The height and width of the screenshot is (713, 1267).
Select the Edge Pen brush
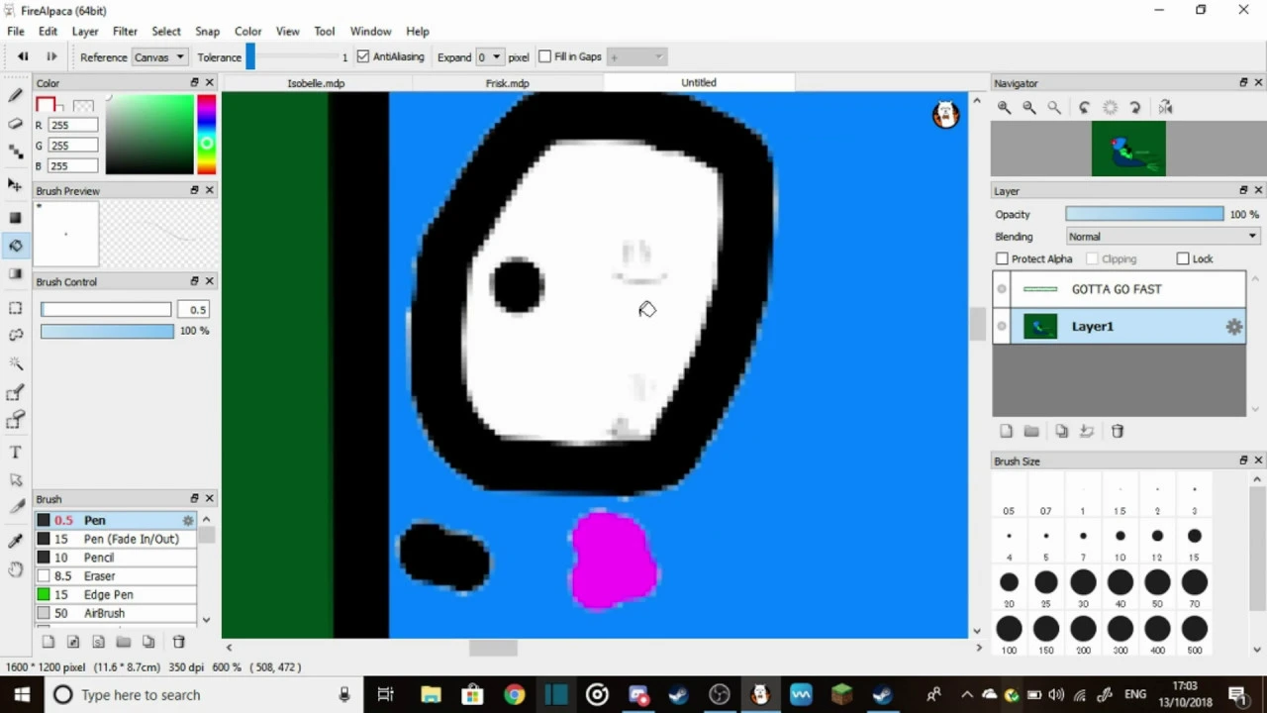coord(116,594)
